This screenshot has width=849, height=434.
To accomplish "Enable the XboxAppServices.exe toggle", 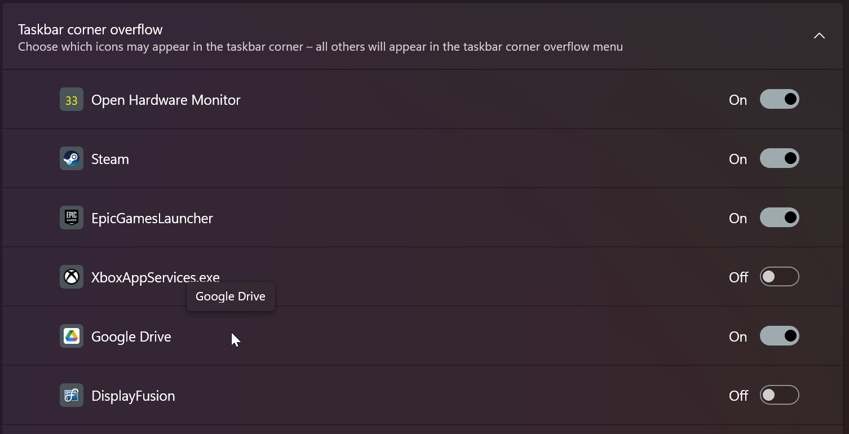I will pos(780,277).
